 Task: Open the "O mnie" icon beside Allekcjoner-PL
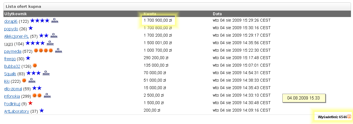tap(54, 36)
